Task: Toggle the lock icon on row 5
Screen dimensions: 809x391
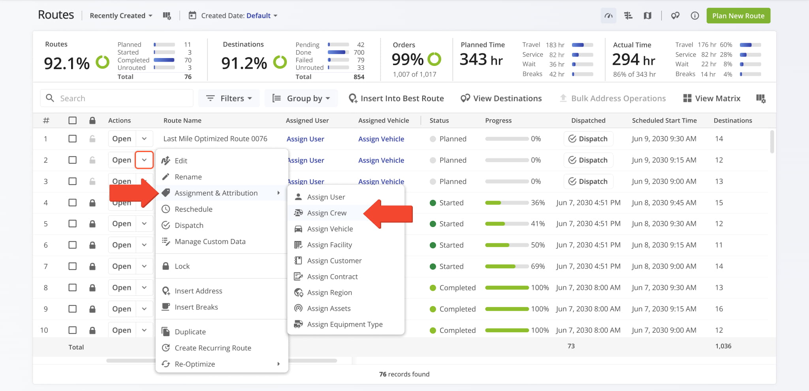Action: (92, 224)
